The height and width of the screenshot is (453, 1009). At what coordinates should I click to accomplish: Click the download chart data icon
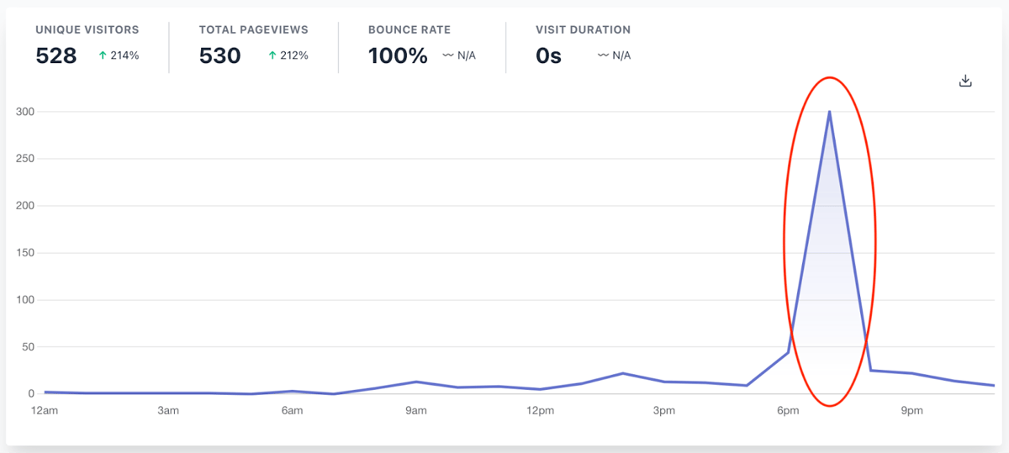tap(965, 81)
